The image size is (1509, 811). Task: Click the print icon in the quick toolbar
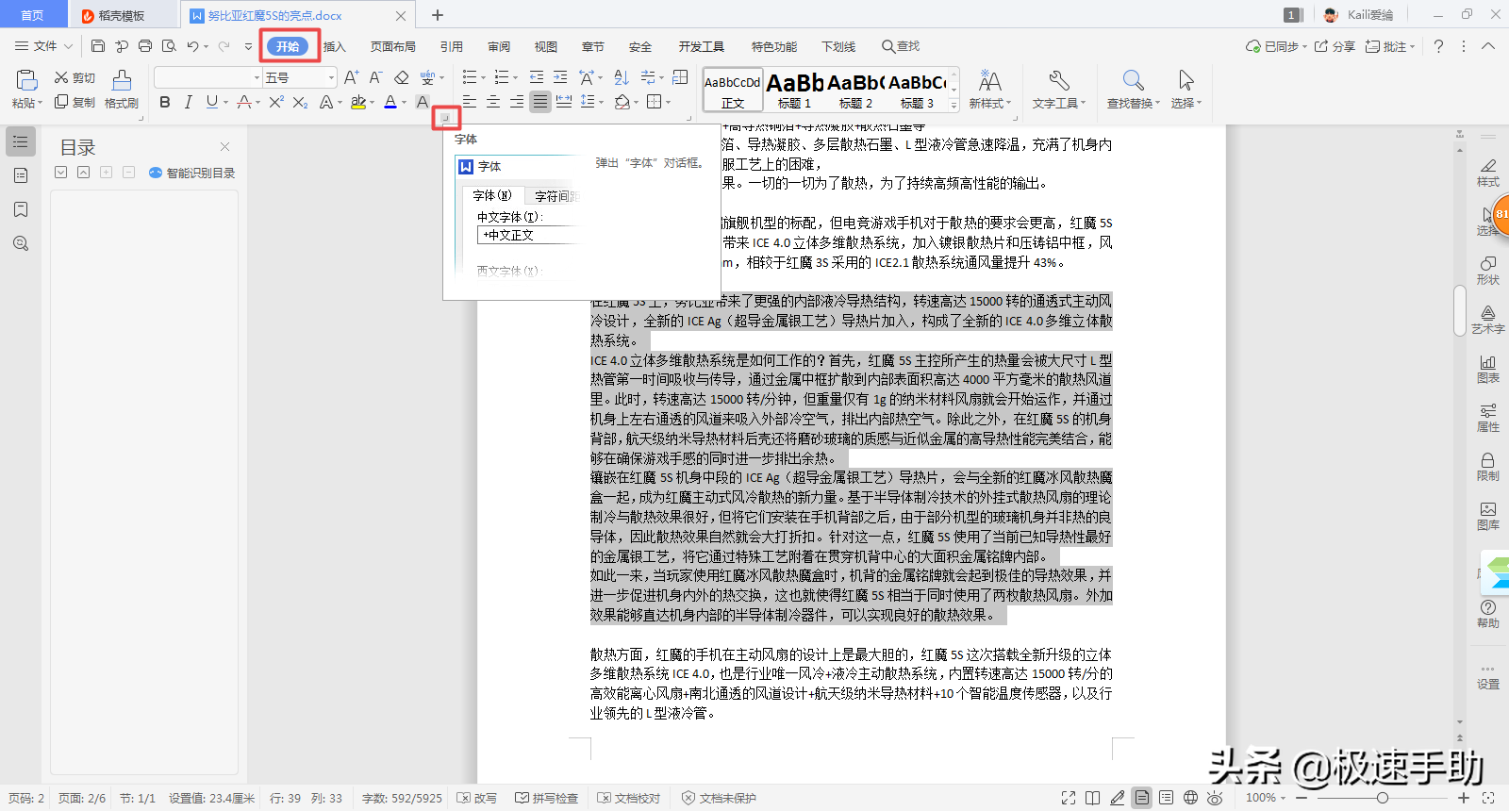pyautogui.click(x=145, y=45)
